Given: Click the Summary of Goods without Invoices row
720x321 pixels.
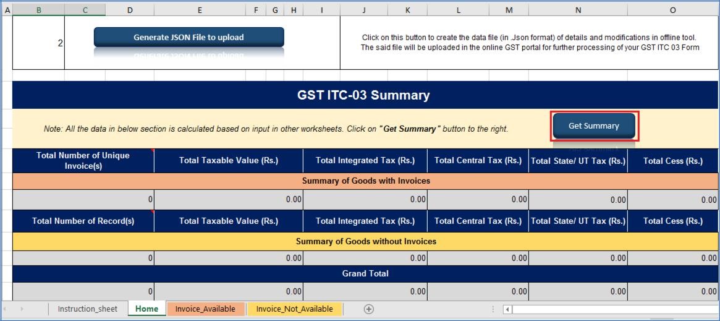Looking at the screenshot, I should (365, 241).
